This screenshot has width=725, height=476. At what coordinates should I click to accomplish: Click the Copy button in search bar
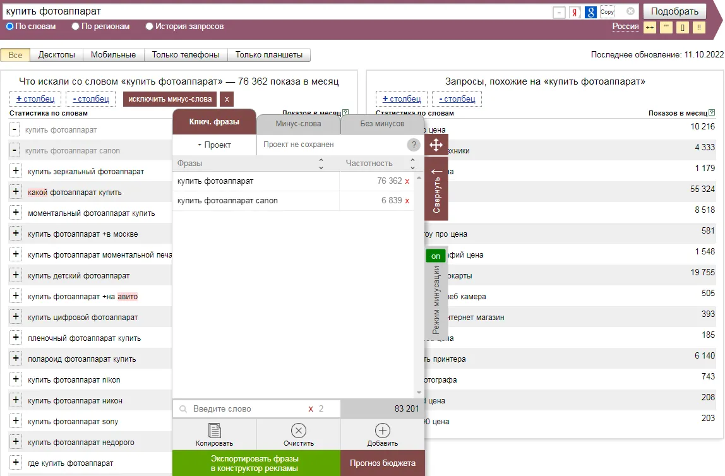point(607,12)
